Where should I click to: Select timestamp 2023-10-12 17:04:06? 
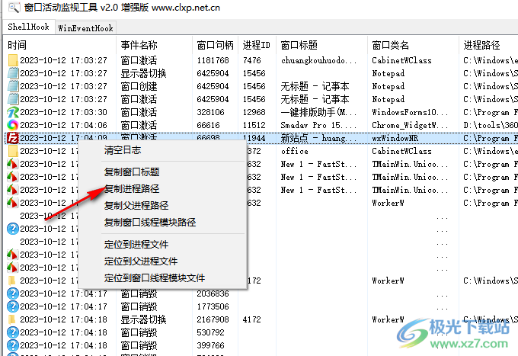point(63,125)
